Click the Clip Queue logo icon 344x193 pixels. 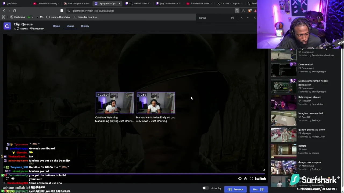point(7,26)
